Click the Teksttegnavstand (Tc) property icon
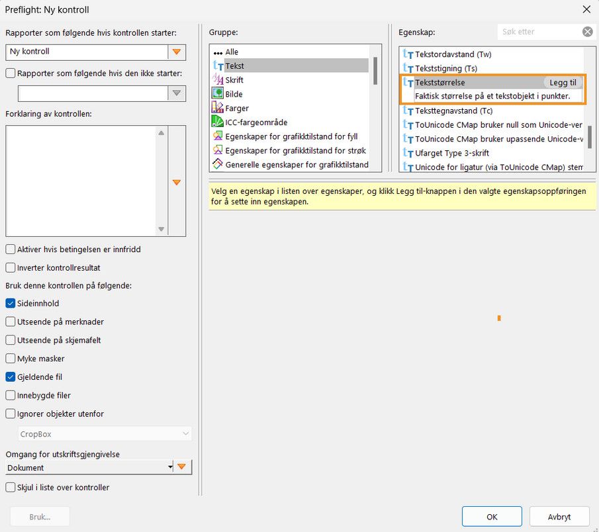Image resolution: width=599 pixels, height=532 pixels. (408, 111)
